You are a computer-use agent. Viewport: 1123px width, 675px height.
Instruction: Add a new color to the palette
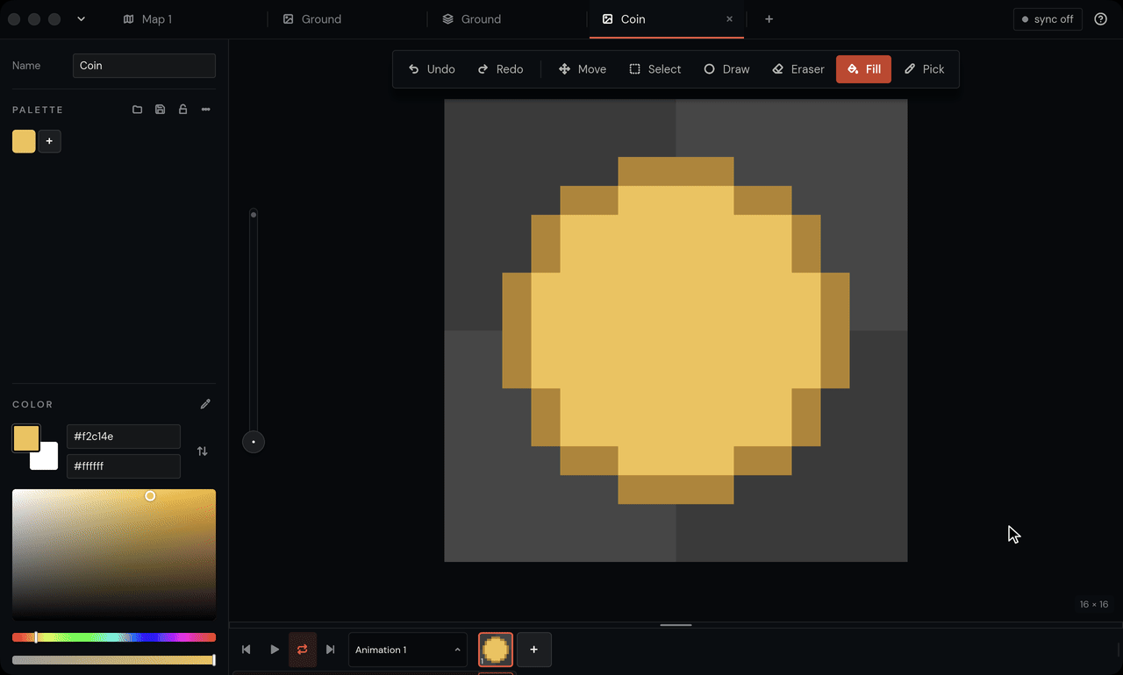50,141
